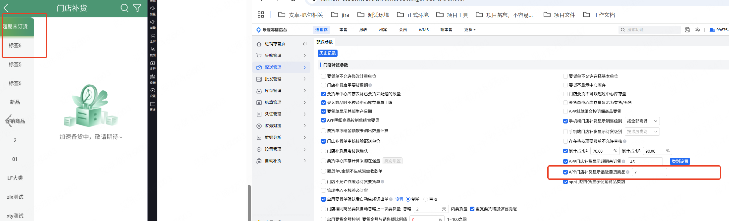
Task: Toggle emulator fullscreen (全屏) icon
Action: (x=153, y=36)
